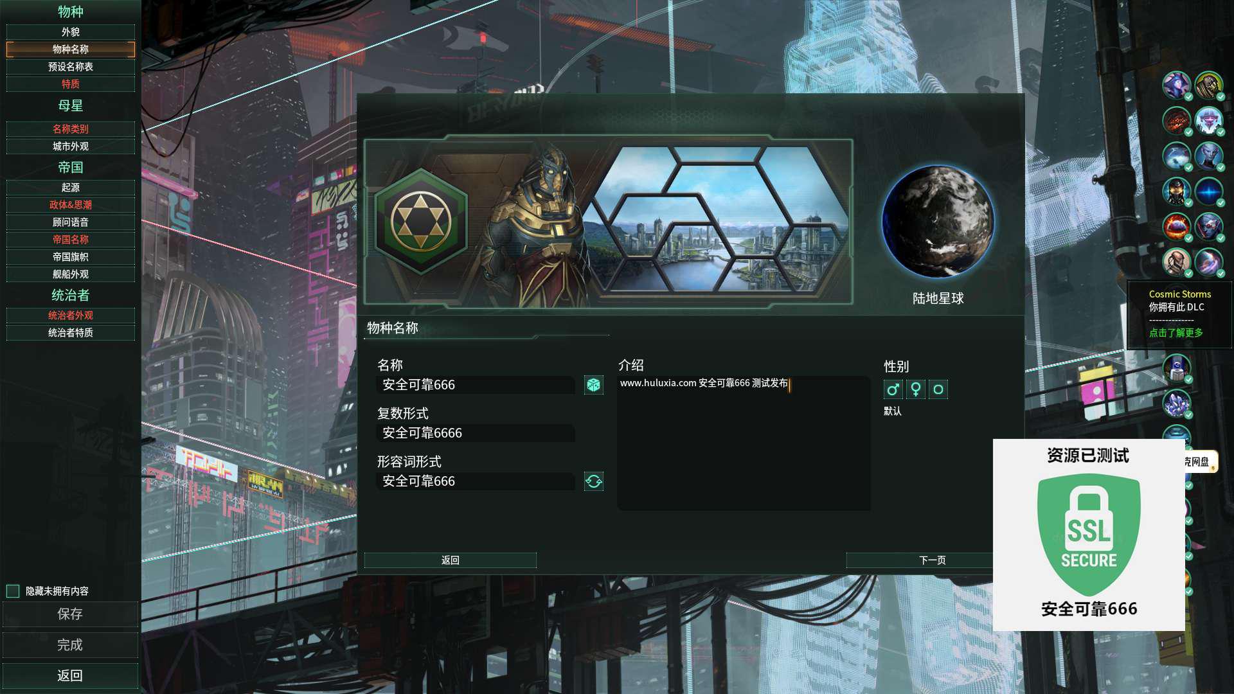Screen dimensions: 1234x694
Task: Randomize species name with dice icon
Action: tap(593, 385)
